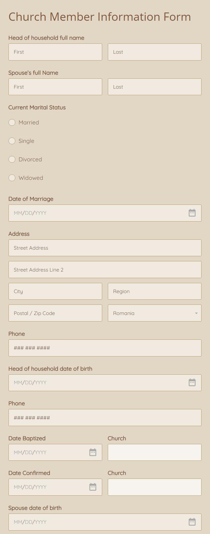Viewport: 210px width, 534px height.
Task: Click the Street Address field
Action: (105, 248)
